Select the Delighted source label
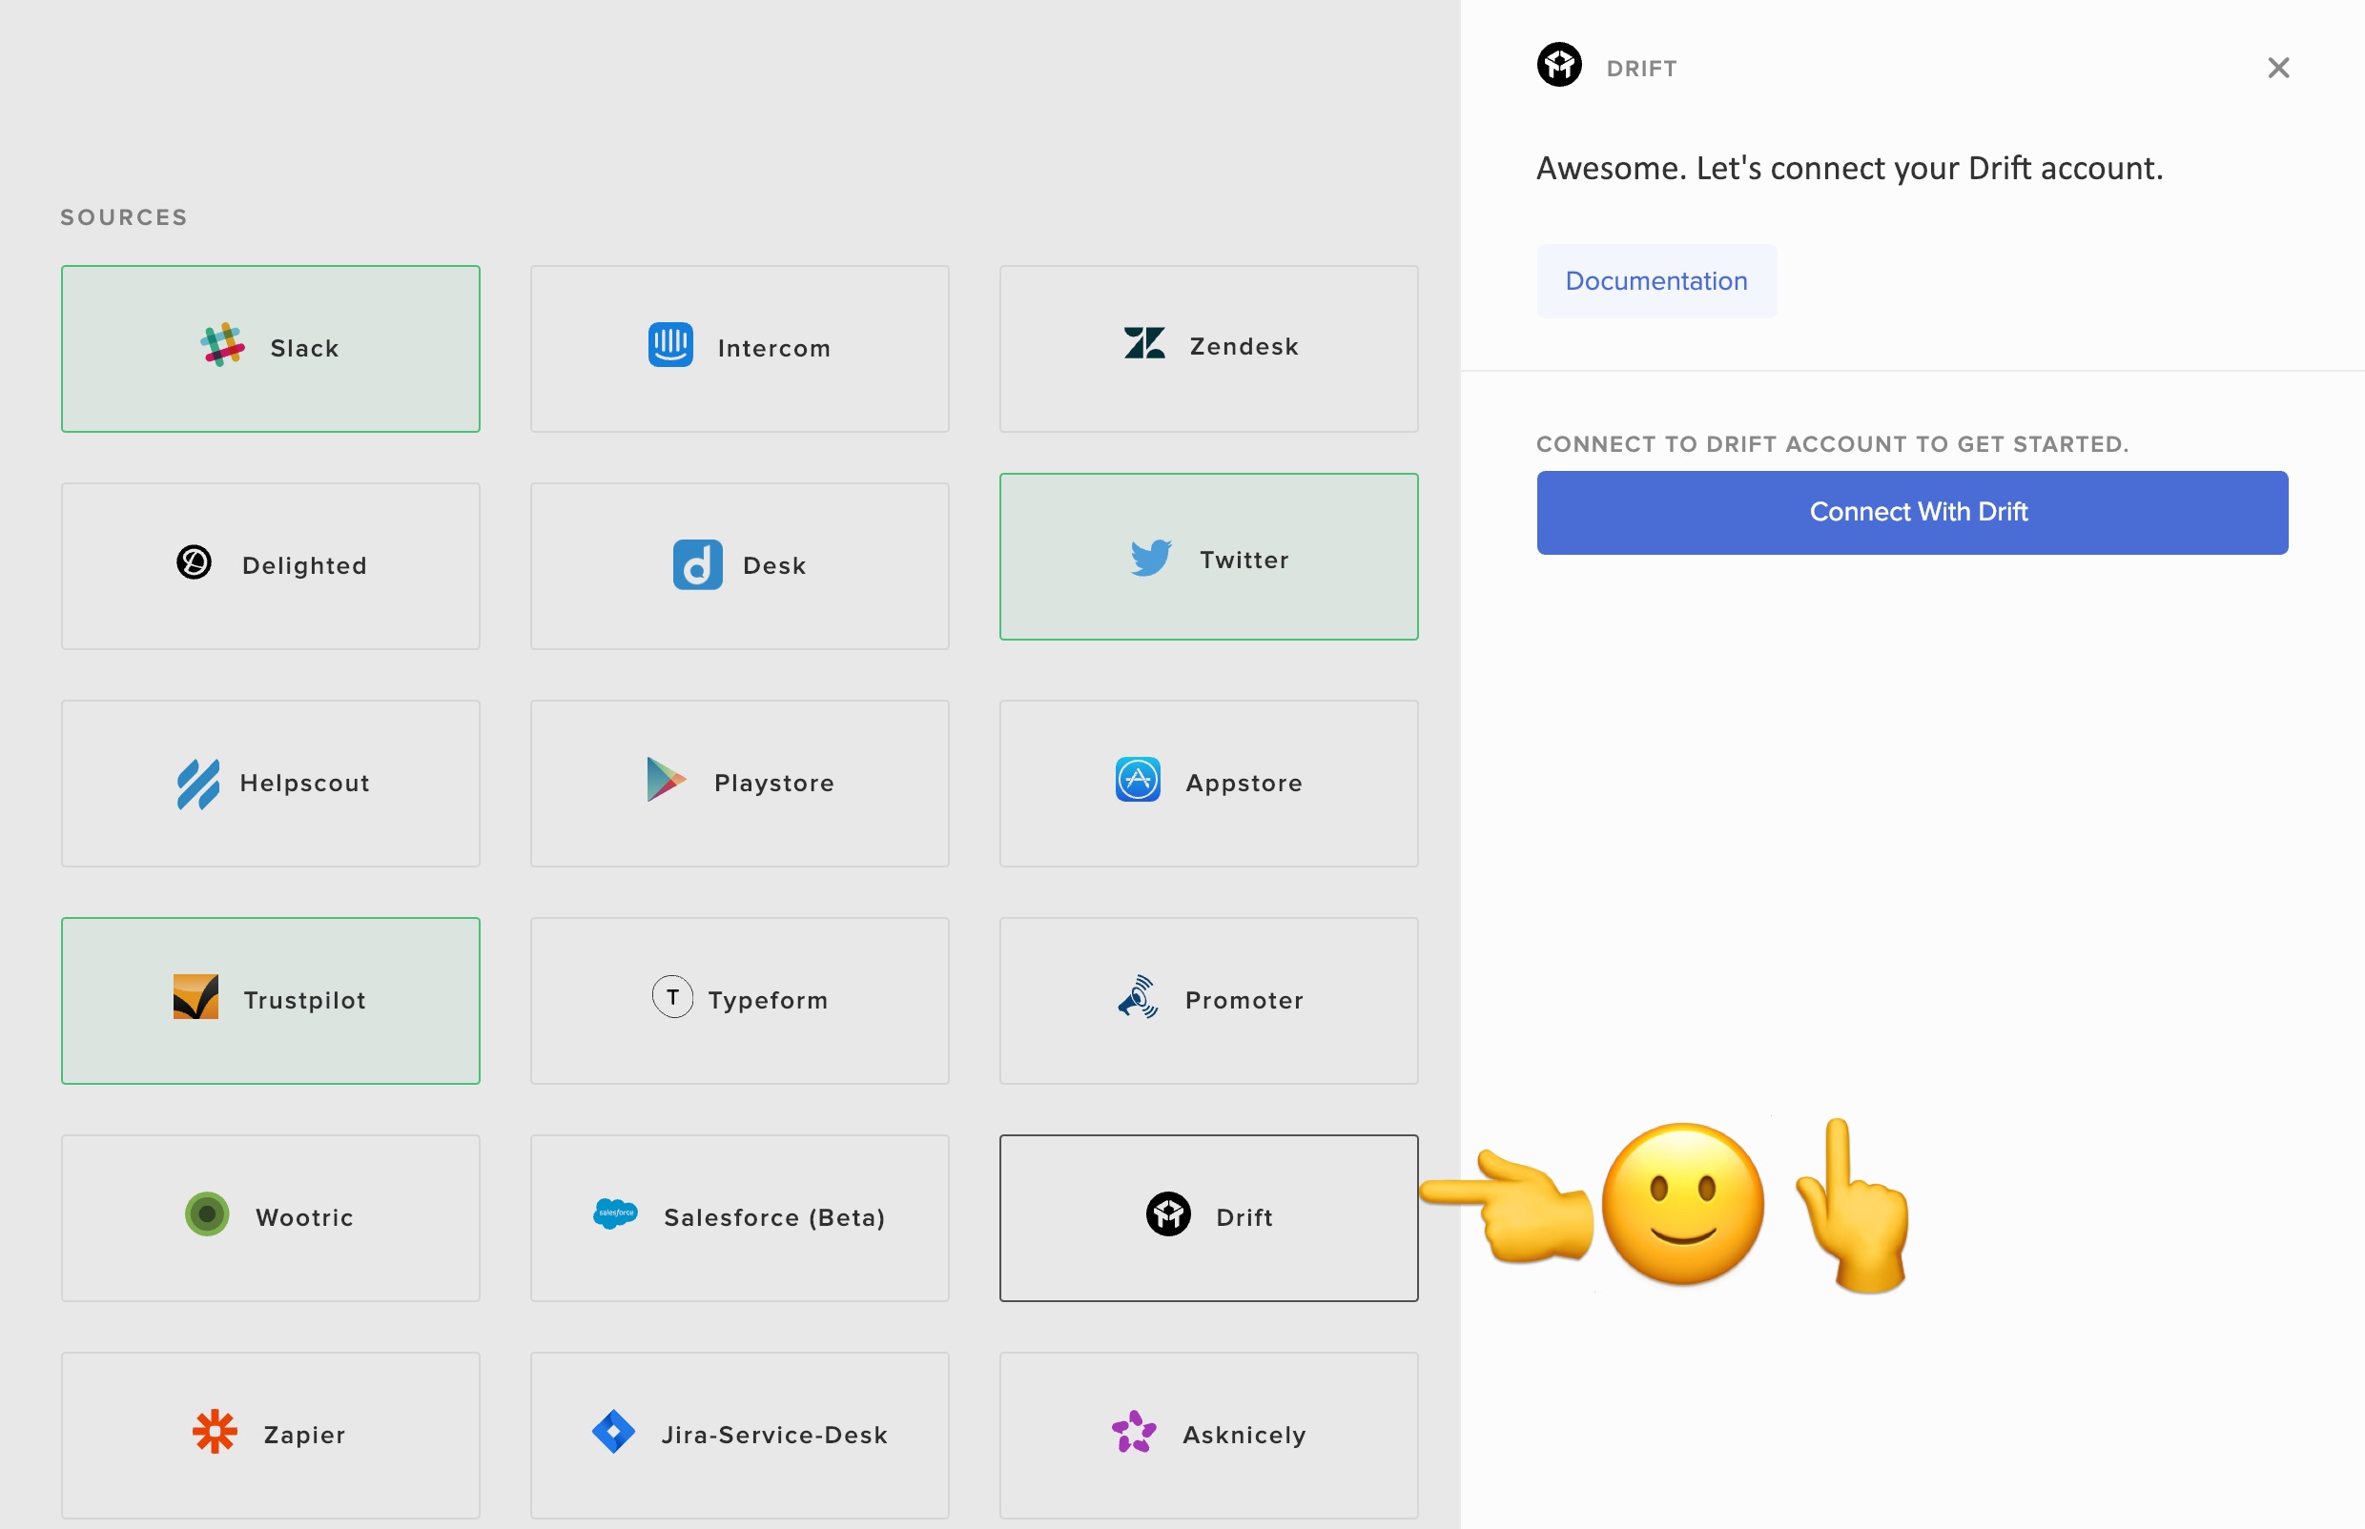 (305, 565)
